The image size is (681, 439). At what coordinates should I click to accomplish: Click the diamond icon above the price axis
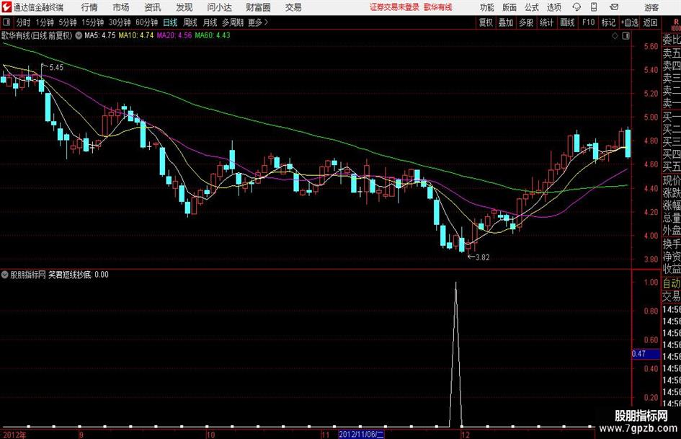(615, 36)
